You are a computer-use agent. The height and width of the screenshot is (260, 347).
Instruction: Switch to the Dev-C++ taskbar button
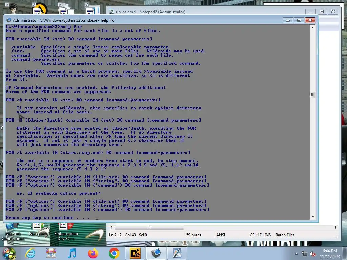pyautogui.click(x=135, y=253)
